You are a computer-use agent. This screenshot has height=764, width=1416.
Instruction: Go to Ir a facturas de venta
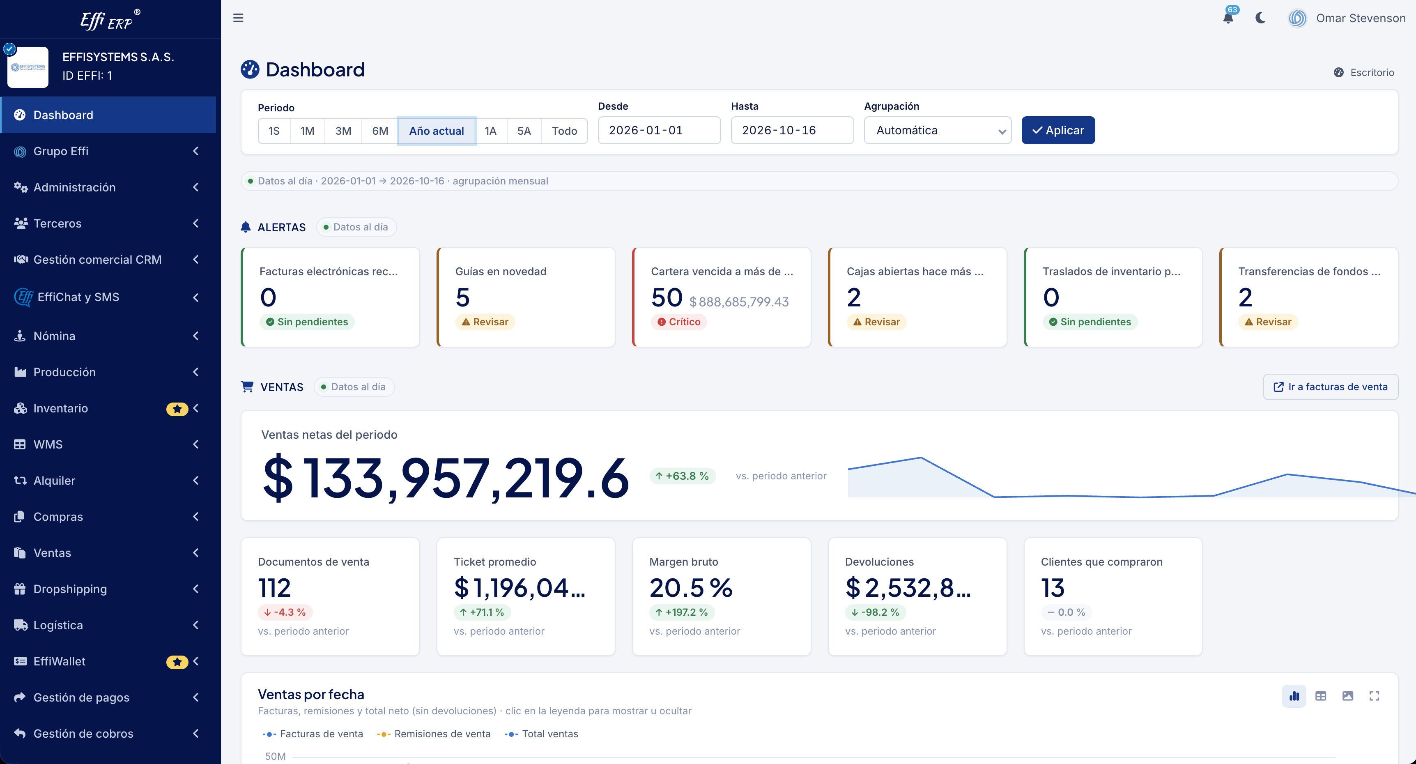click(x=1330, y=387)
